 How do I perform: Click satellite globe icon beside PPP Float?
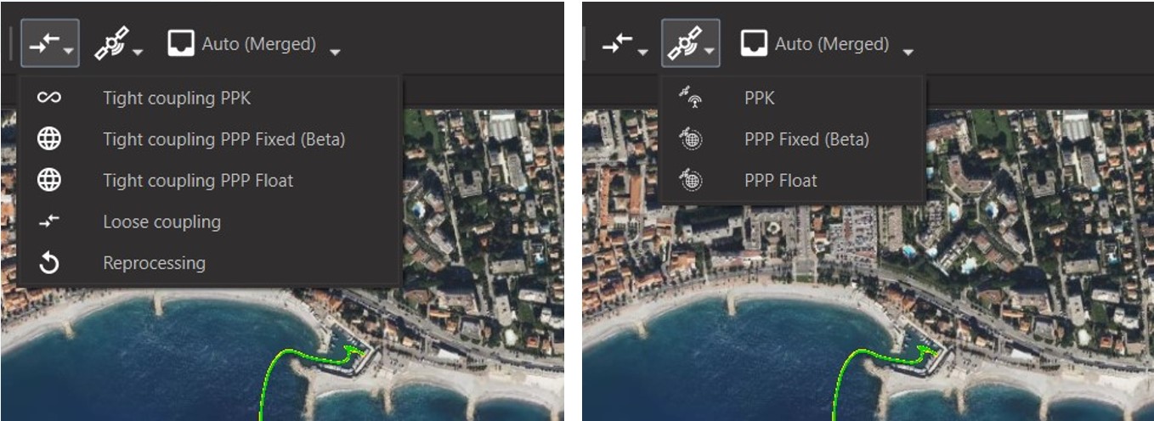point(690,180)
